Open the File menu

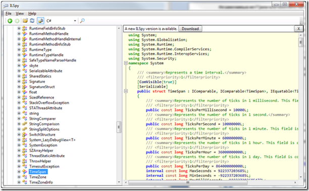tap(8, 14)
